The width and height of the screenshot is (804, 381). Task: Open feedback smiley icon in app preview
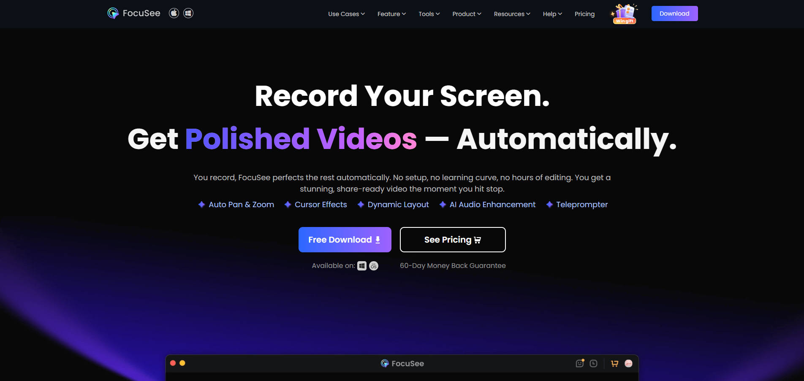(580, 363)
